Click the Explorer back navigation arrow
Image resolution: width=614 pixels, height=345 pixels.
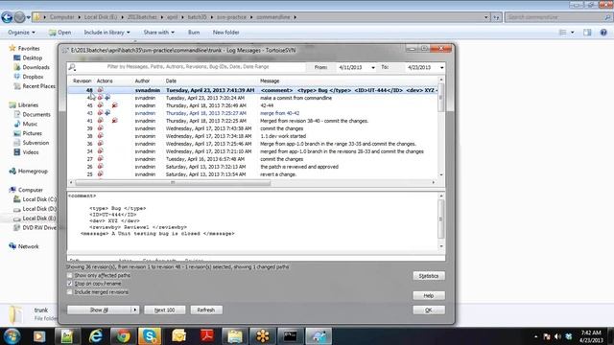7,17
